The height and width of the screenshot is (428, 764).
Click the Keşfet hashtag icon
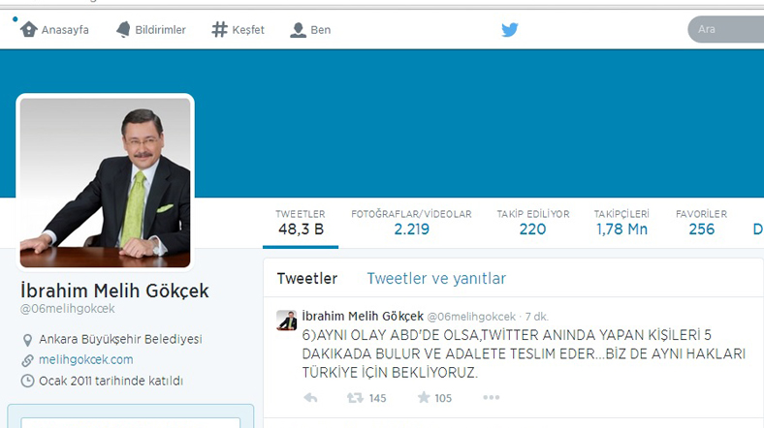(219, 30)
